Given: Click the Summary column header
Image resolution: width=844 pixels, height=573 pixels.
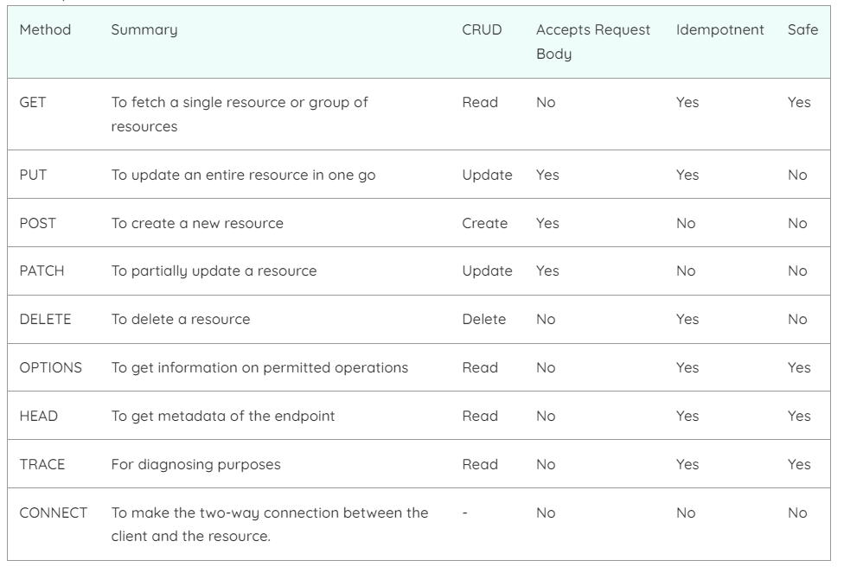Looking at the screenshot, I should click(144, 30).
